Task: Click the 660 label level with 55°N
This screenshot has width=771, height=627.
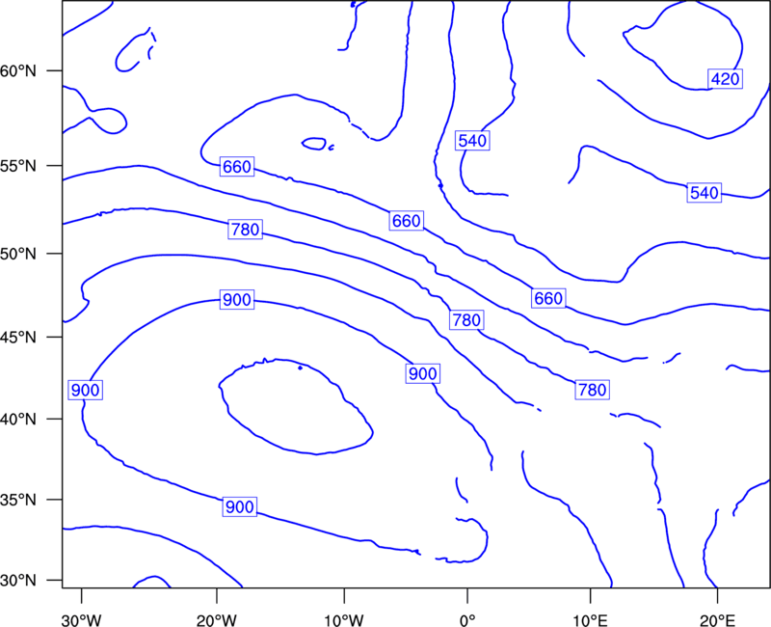Action: point(237,167)
